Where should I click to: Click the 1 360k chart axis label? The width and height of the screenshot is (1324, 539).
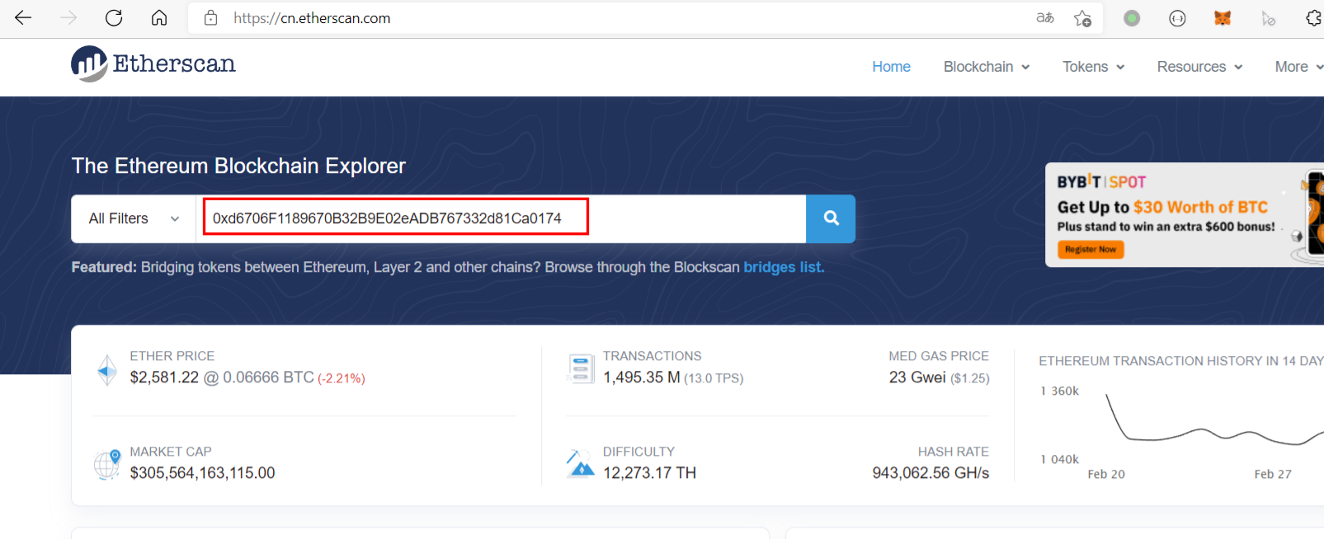(1060, 391)
